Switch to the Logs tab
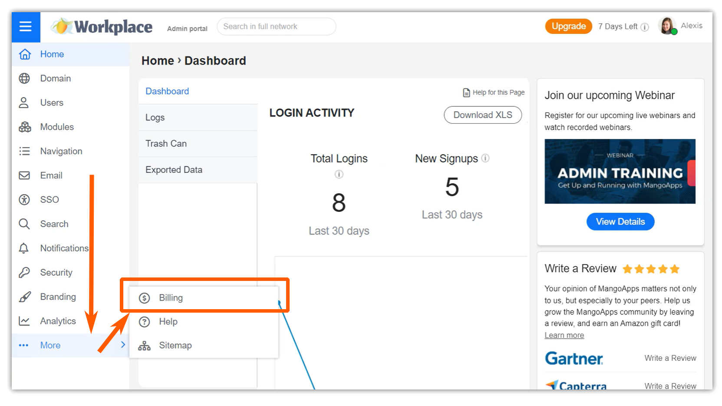This screenshot has width=722, height=406. [155, 118]
